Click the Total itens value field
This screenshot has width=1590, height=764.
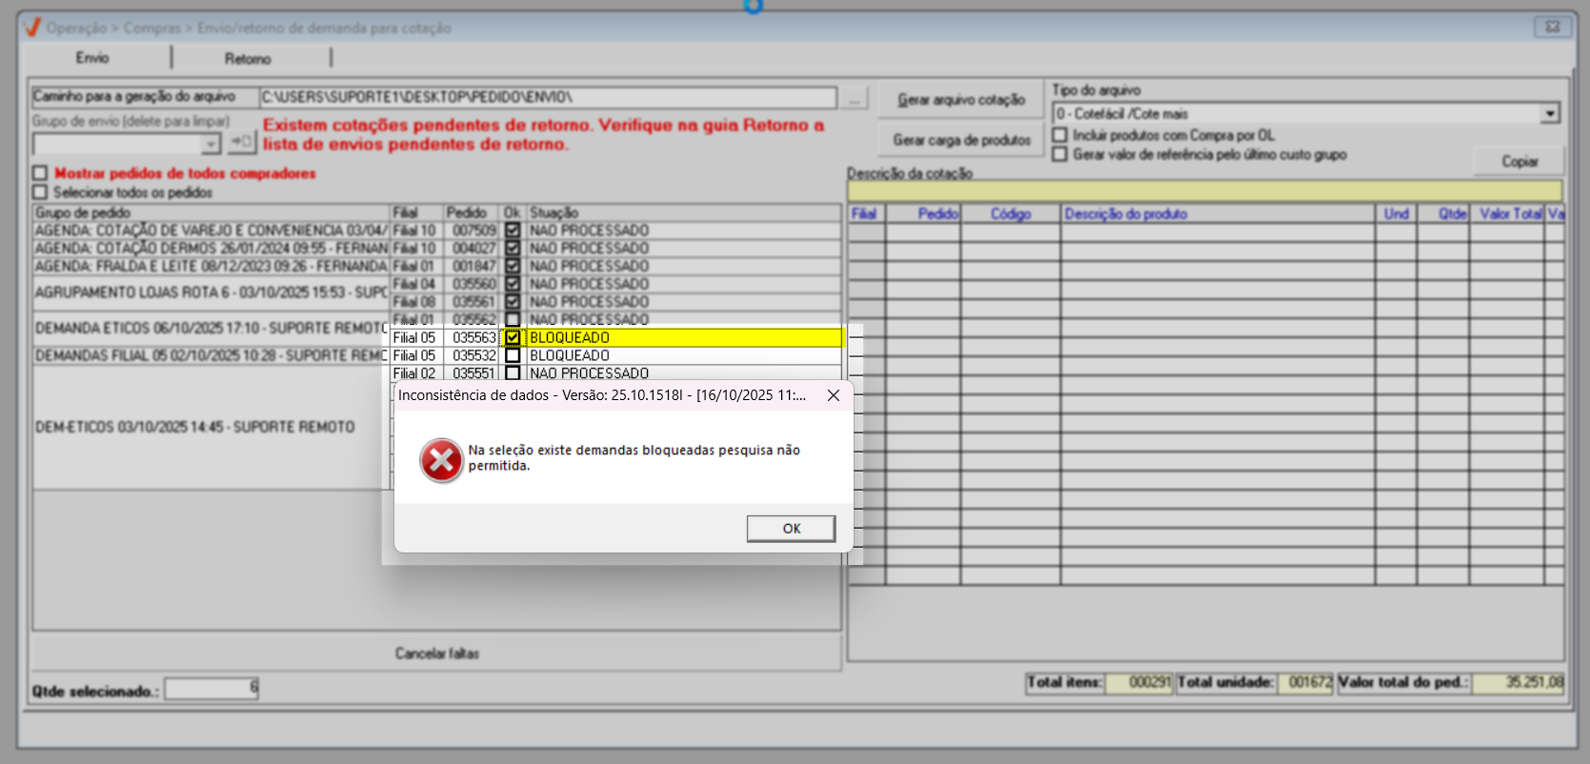(x=1139, y=683)
